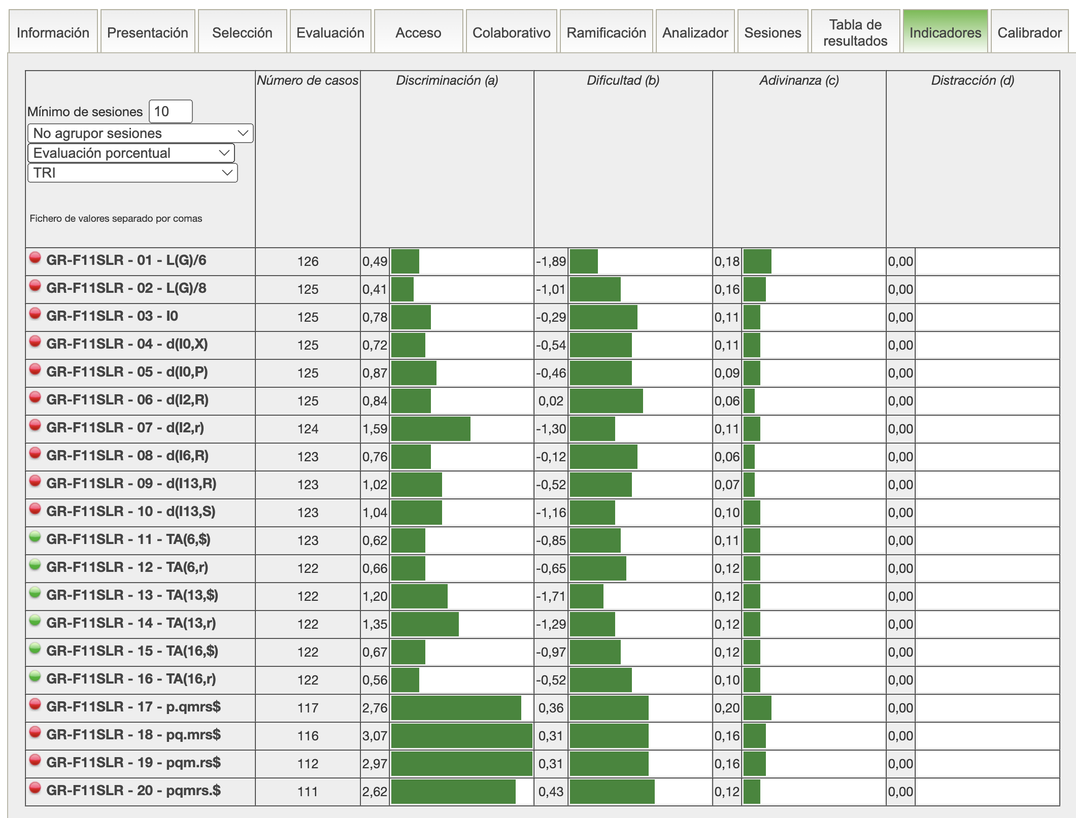Screen dimensions: 1076x818
Task: Click red status dot for GR-F11SLR - 01 - L(G)/6
Action: (35, 258)
